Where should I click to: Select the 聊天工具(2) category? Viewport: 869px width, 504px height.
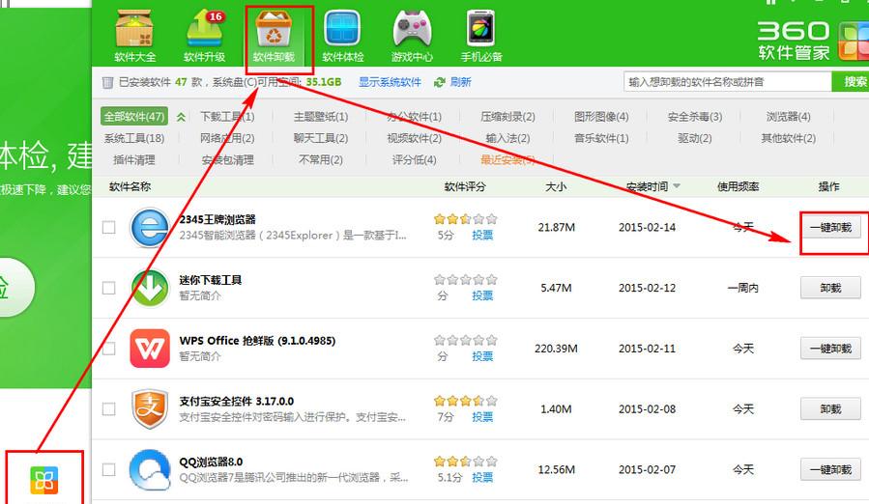(321, 138)
